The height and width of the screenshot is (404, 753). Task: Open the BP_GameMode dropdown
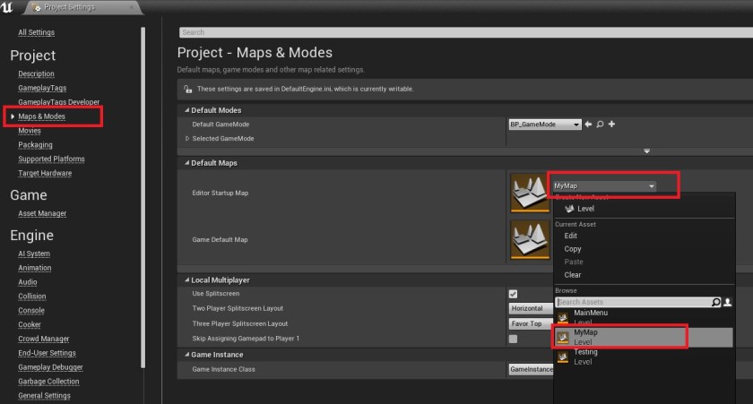(x=545, y=125)
